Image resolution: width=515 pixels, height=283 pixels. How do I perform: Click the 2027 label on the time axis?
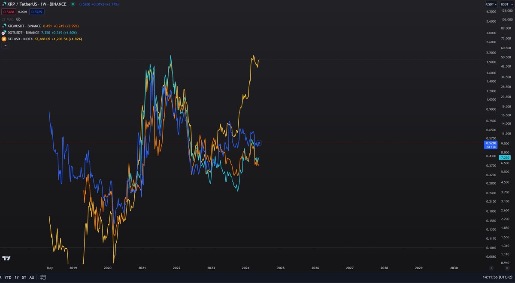[x=350, y=268]
